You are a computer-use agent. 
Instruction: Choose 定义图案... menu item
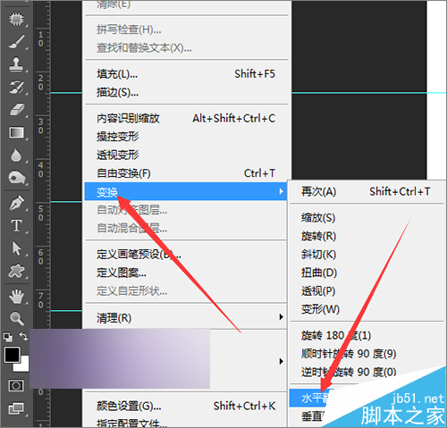[x=186, y=273]
